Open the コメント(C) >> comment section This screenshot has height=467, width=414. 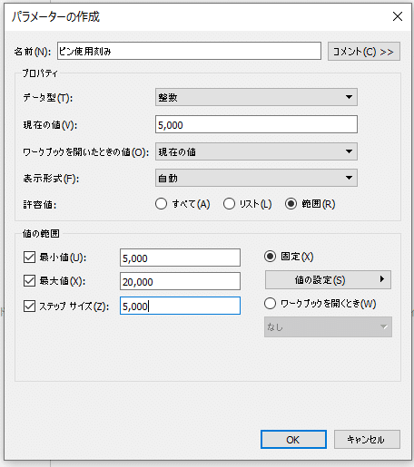pyautogui.click(x=364, y=52)
